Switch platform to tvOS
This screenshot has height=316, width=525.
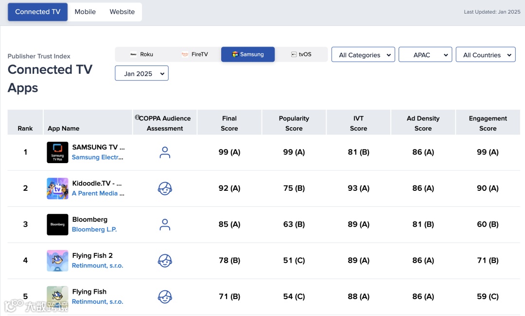[x=301, y=54]
